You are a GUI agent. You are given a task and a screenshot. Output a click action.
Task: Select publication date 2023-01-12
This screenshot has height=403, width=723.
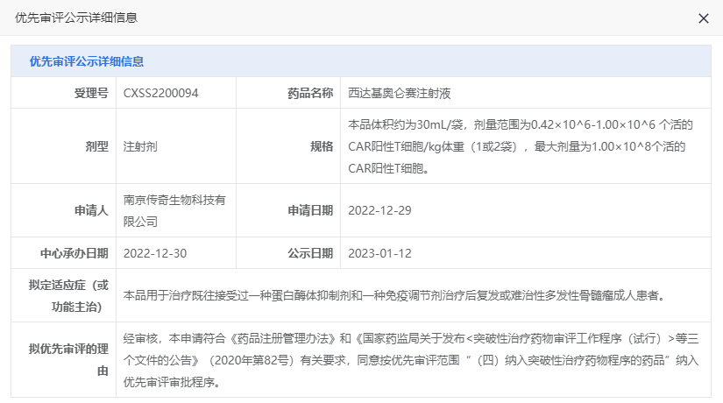(x=379, y=253)
